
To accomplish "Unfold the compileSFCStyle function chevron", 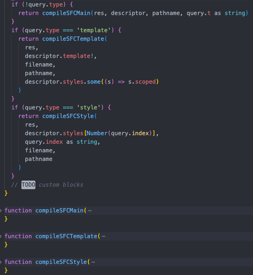I will (x=1, y=262).
